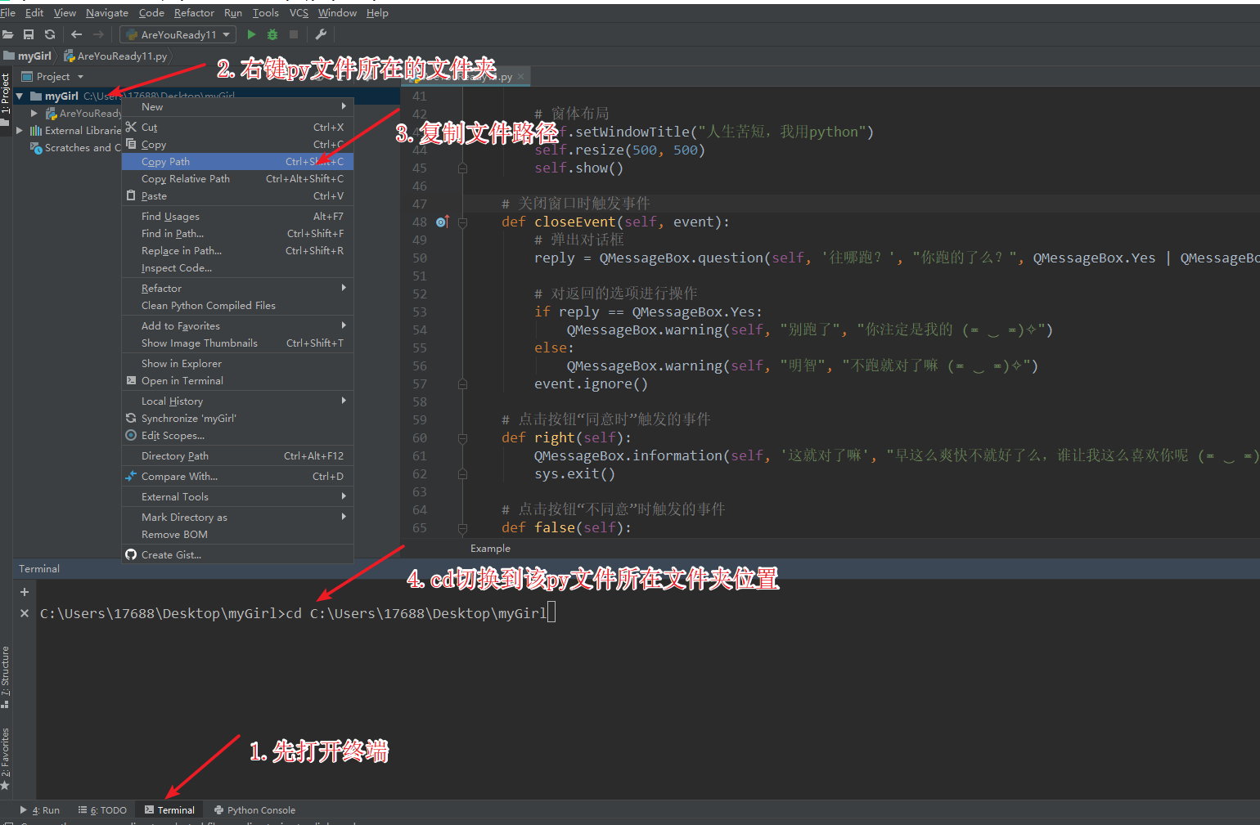Fold the closeEvent method at line 48
This screenshot has width=1260, height=825.
(x=462, y=222)
